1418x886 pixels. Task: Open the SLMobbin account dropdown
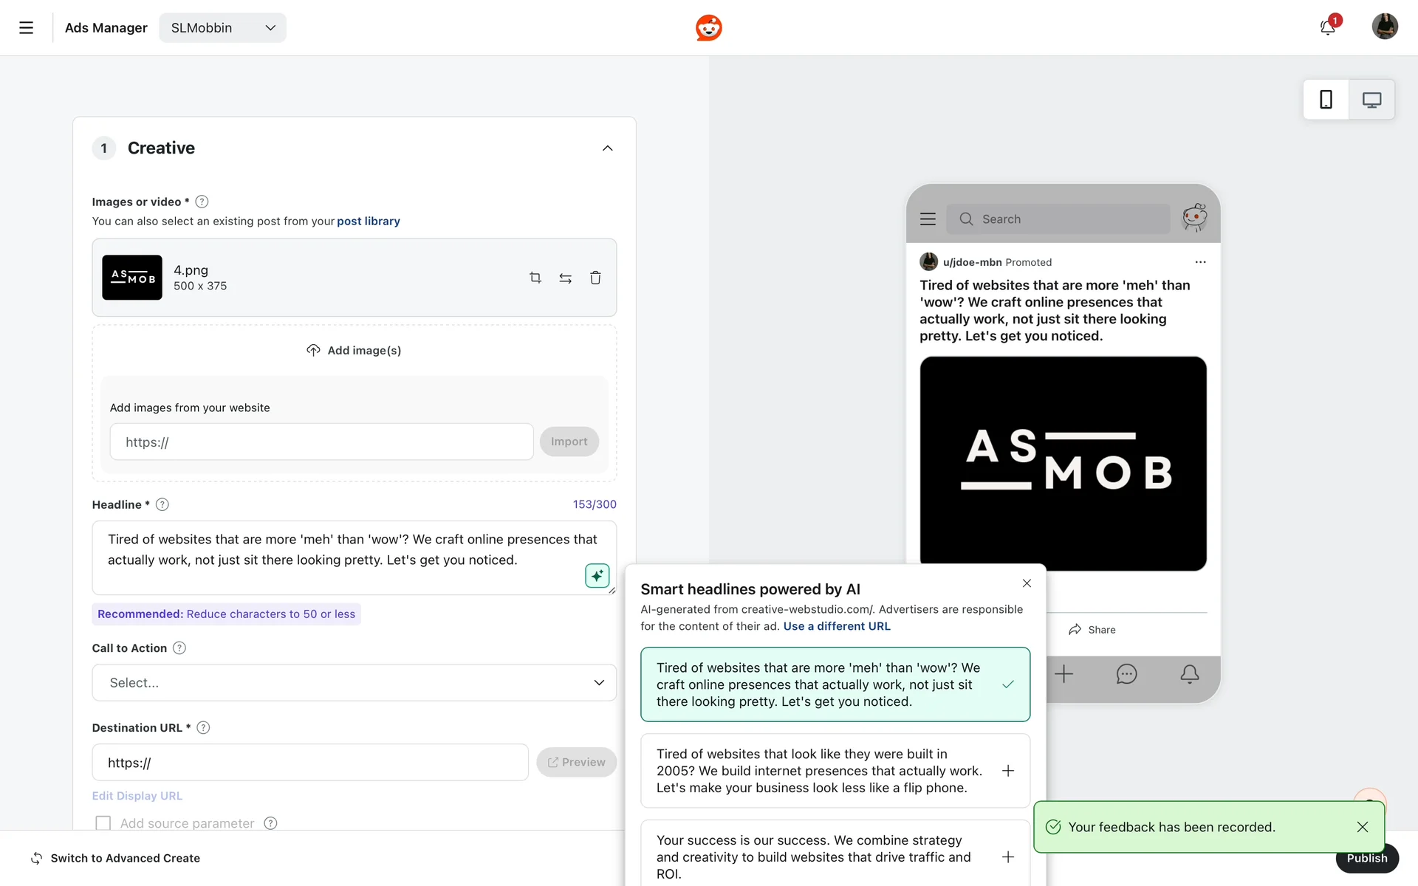(x=222, y=27)
